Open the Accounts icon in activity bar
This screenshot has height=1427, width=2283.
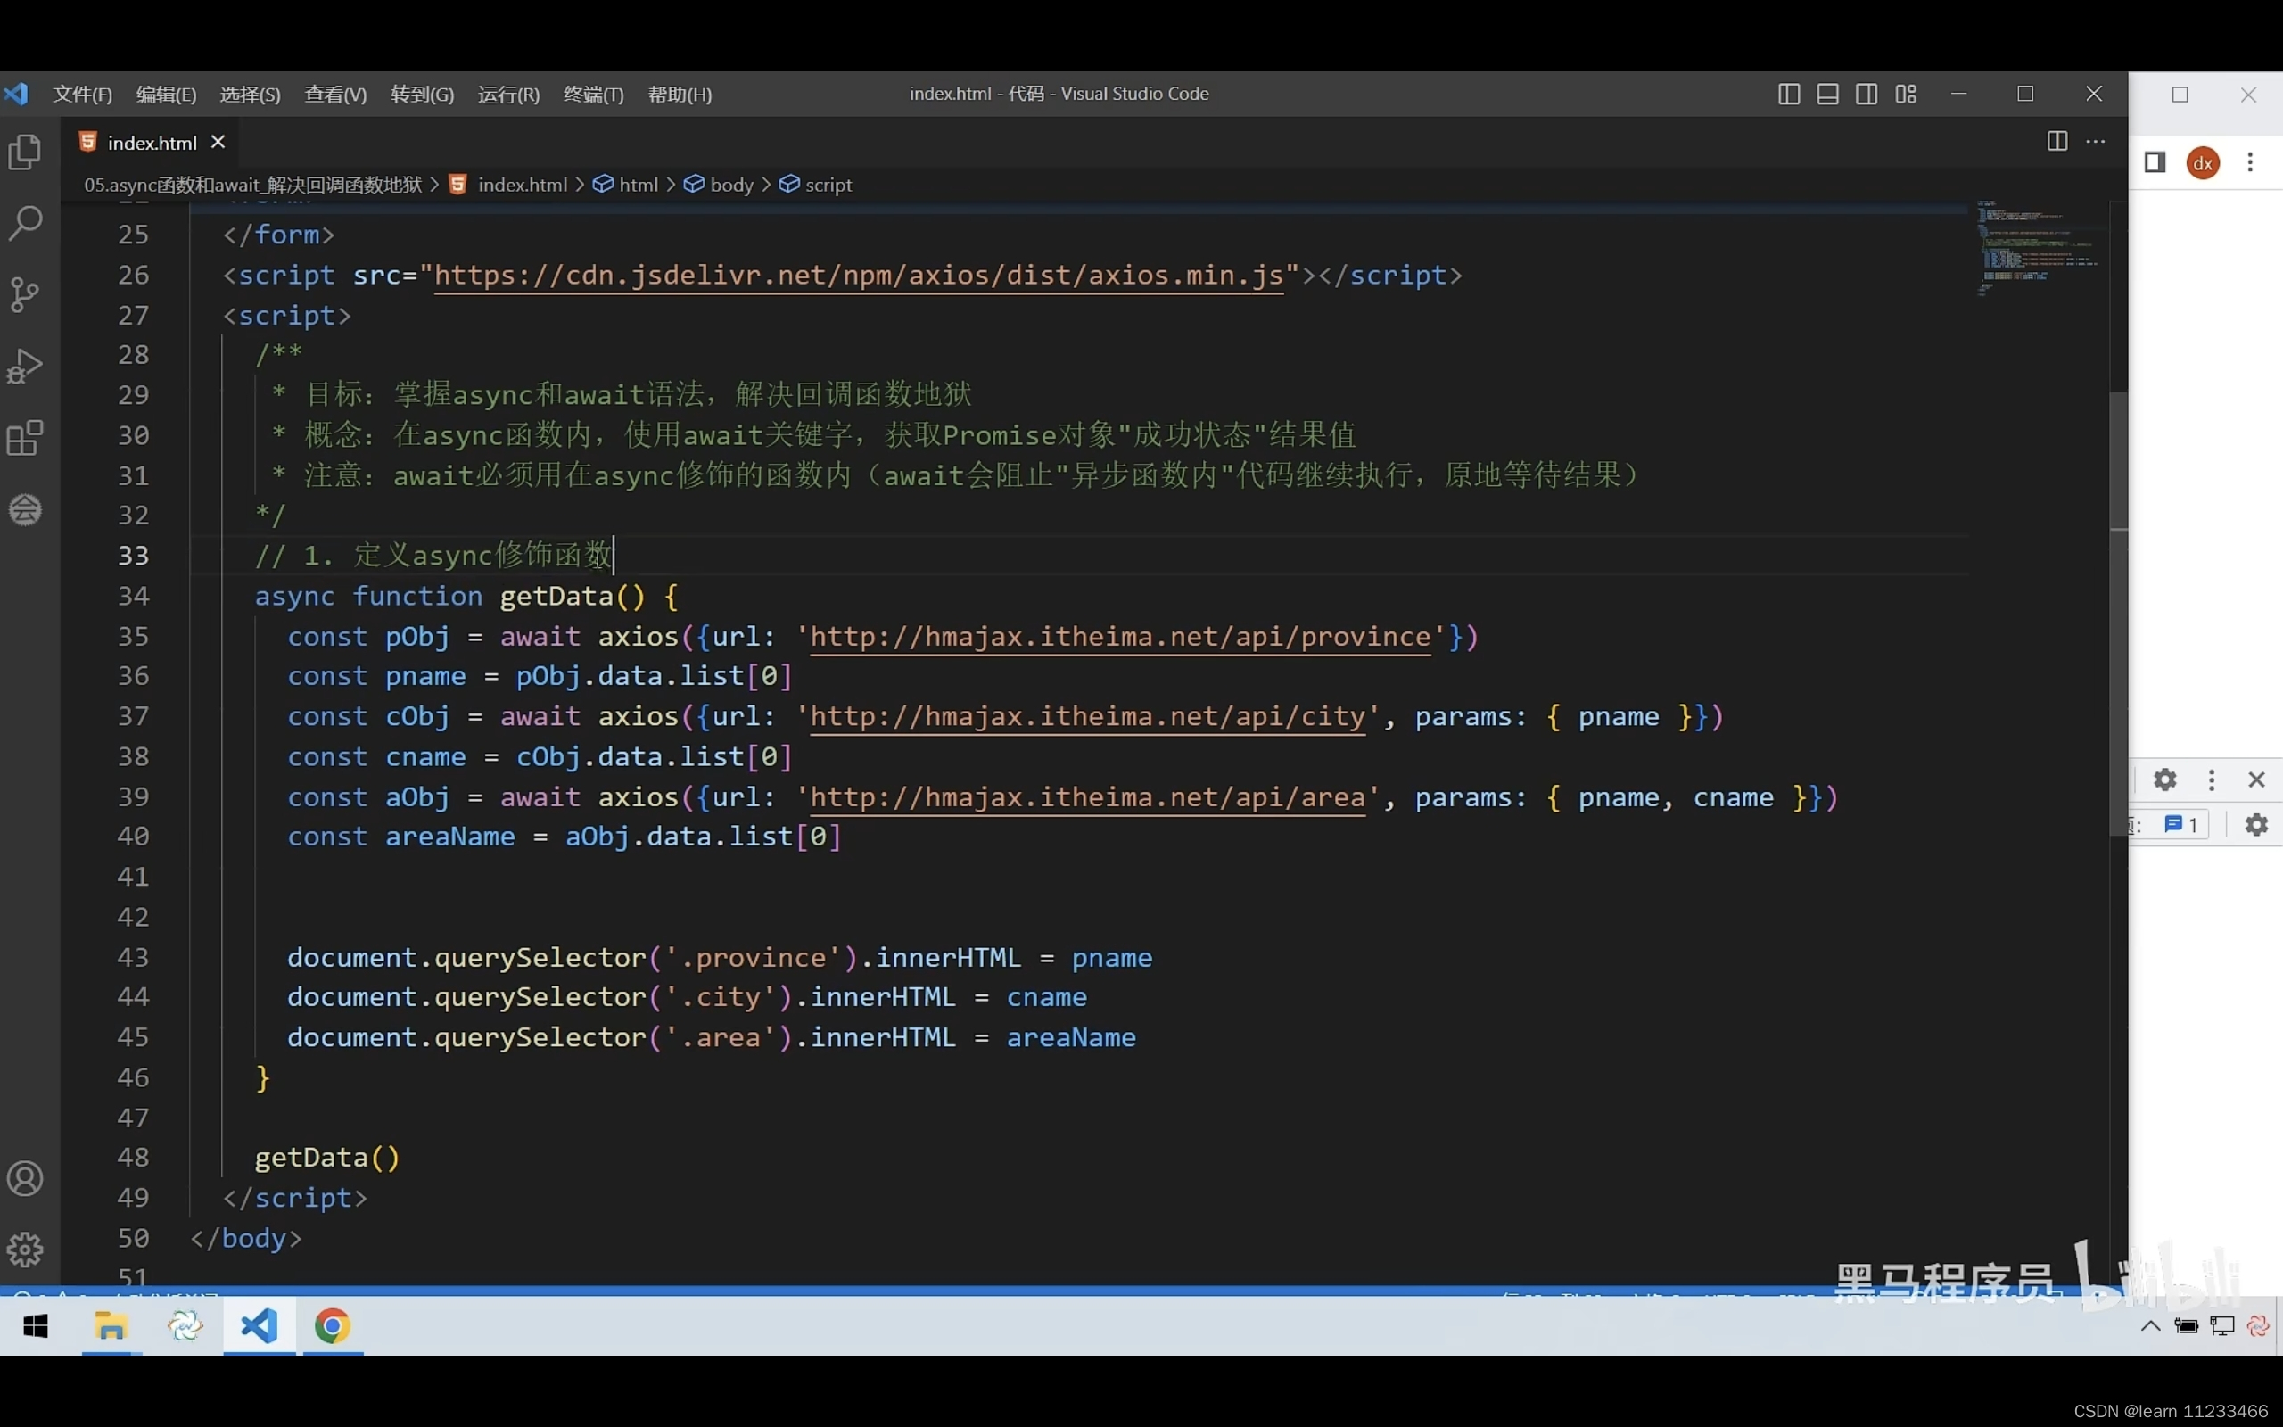[x=26, y=1179]
